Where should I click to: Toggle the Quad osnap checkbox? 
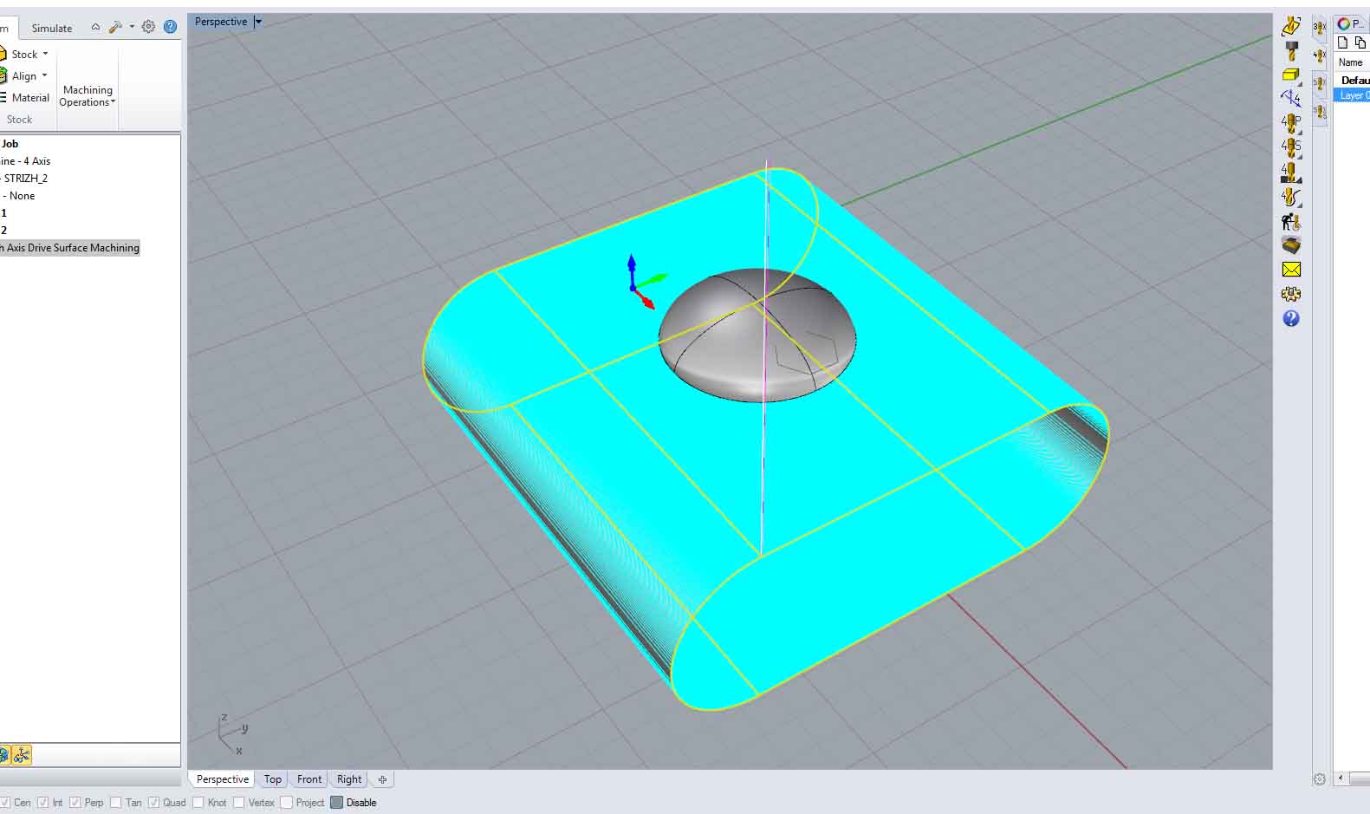pyautogui.click(x=154, y=803)
